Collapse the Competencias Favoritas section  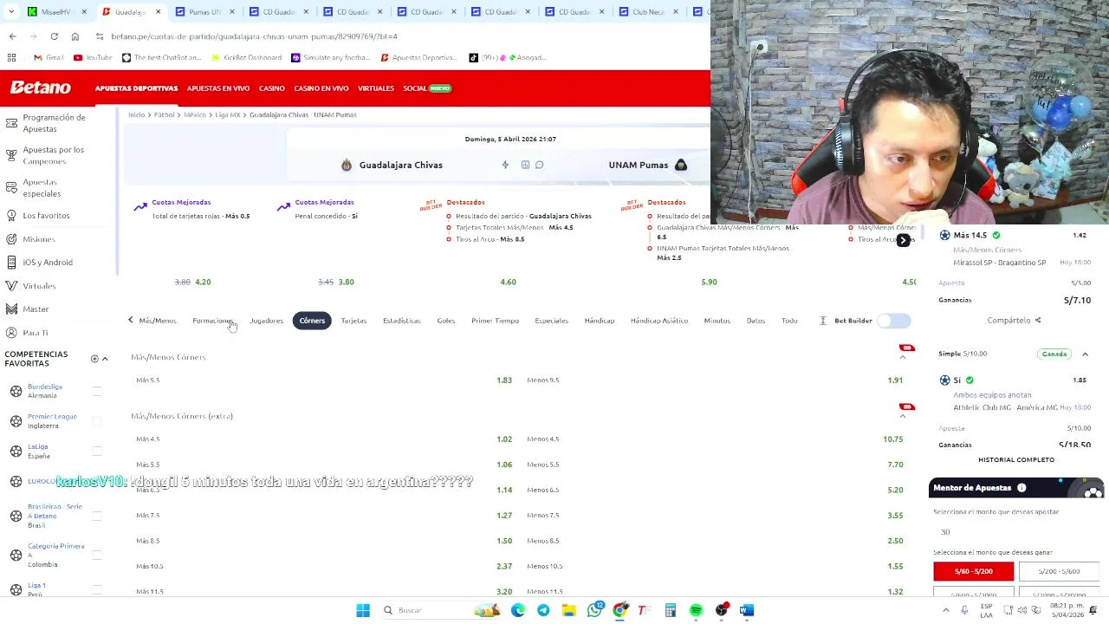point(105,359)
